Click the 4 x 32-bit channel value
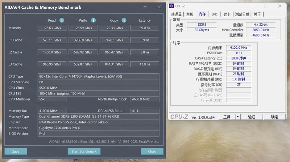This screenshot has height=162, width=290. (261, 25)
